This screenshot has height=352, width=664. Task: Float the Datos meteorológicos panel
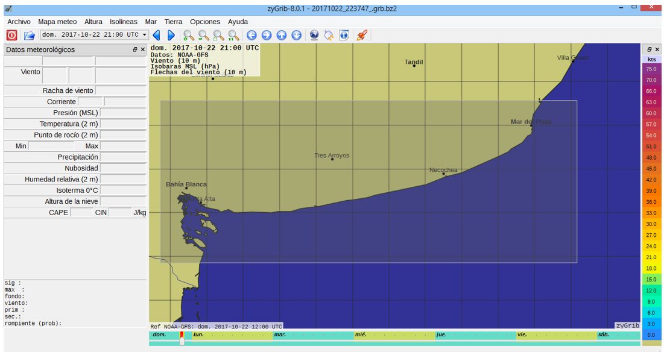[x=135, y=49]
